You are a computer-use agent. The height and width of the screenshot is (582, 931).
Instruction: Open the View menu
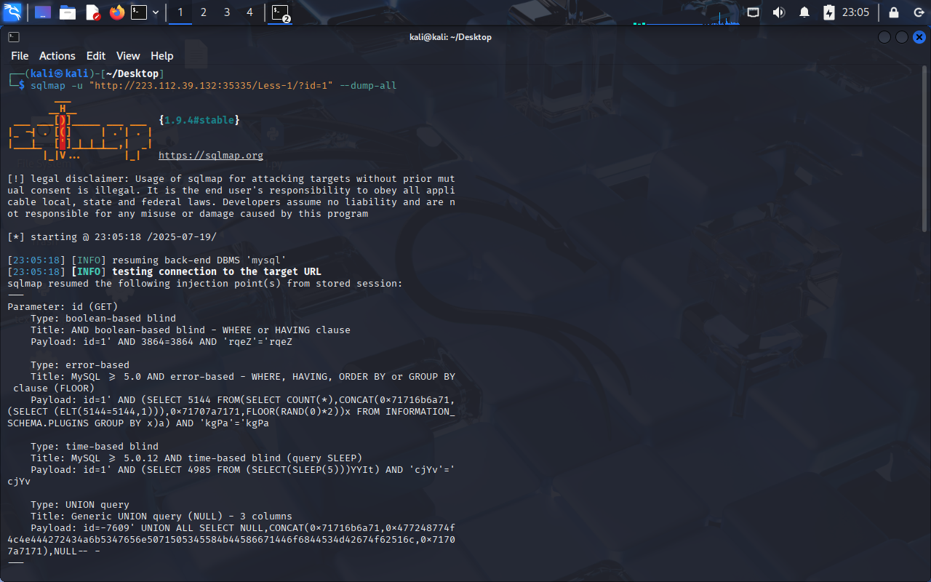click(x=128, y=56)
